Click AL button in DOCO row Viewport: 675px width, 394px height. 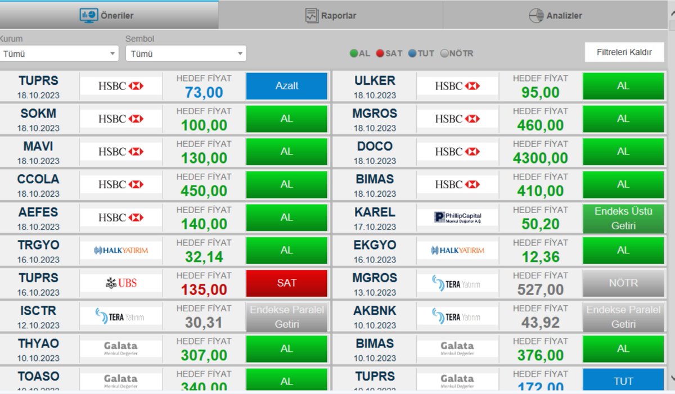click(623, 152)
